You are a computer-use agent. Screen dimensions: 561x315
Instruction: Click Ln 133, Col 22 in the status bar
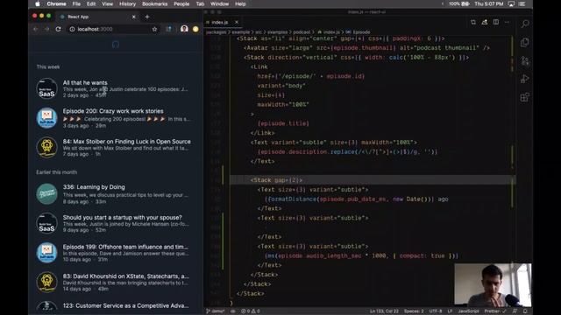click(384, 311)
